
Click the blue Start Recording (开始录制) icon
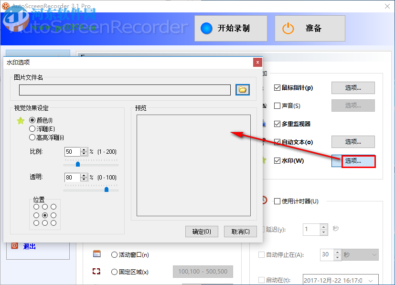click(206, 28)
